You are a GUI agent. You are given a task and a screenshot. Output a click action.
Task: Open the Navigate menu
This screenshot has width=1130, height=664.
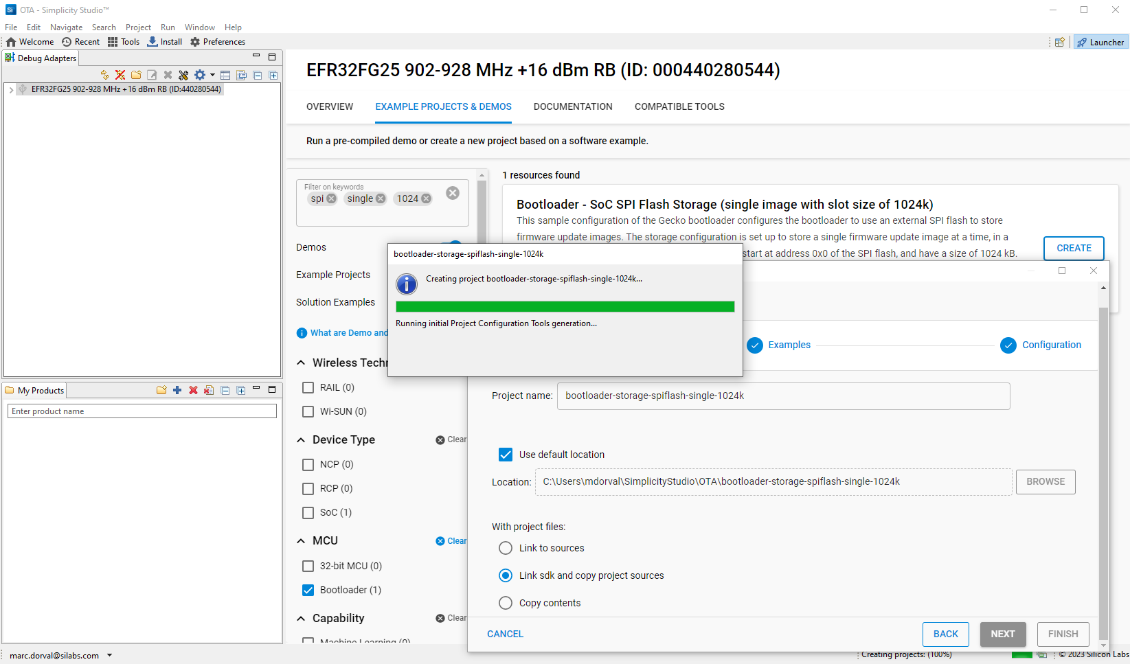tap(66, 27)
